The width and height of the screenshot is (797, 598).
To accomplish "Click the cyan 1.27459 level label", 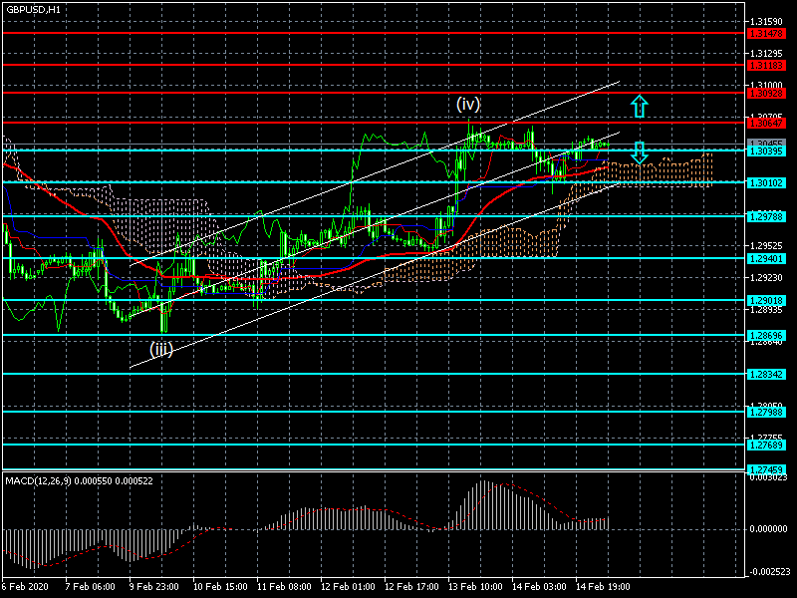I will pyautogui.click(x=766, y=469).
